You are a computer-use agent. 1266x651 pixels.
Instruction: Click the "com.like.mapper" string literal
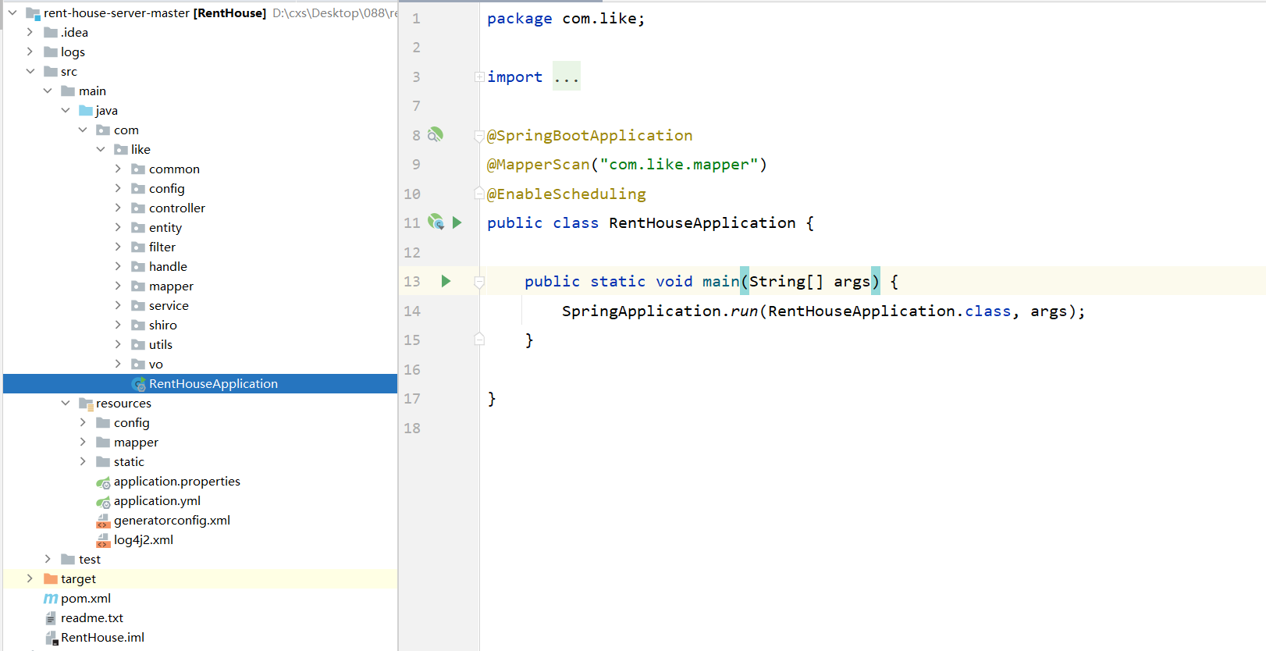coord(679,165)
